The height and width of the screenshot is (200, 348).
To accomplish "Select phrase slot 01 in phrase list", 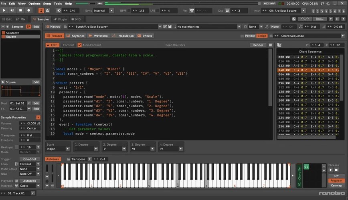I will pyautogui.click(x=306, y=166).
